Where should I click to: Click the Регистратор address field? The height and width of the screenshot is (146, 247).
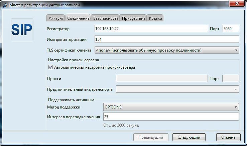[151, 29]
